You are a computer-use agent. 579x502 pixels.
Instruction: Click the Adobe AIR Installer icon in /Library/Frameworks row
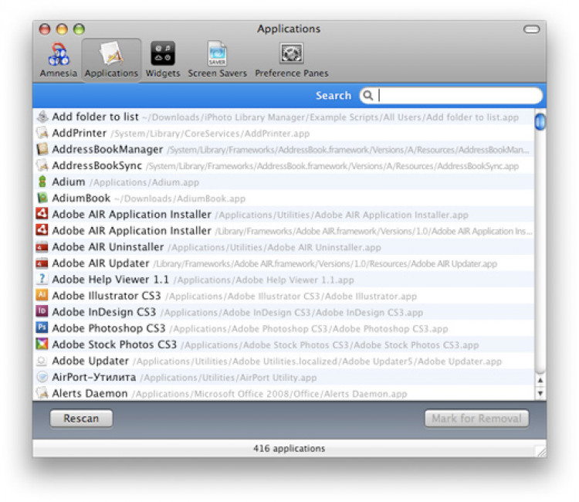42,230
